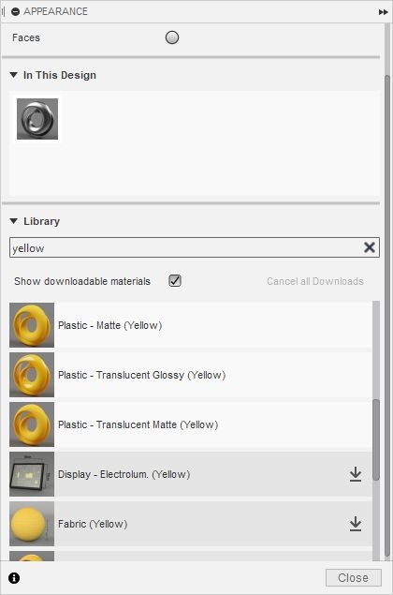The image size is (393, 595).
Task: Clear the yellow search text with X
Action: click(369, 247)
